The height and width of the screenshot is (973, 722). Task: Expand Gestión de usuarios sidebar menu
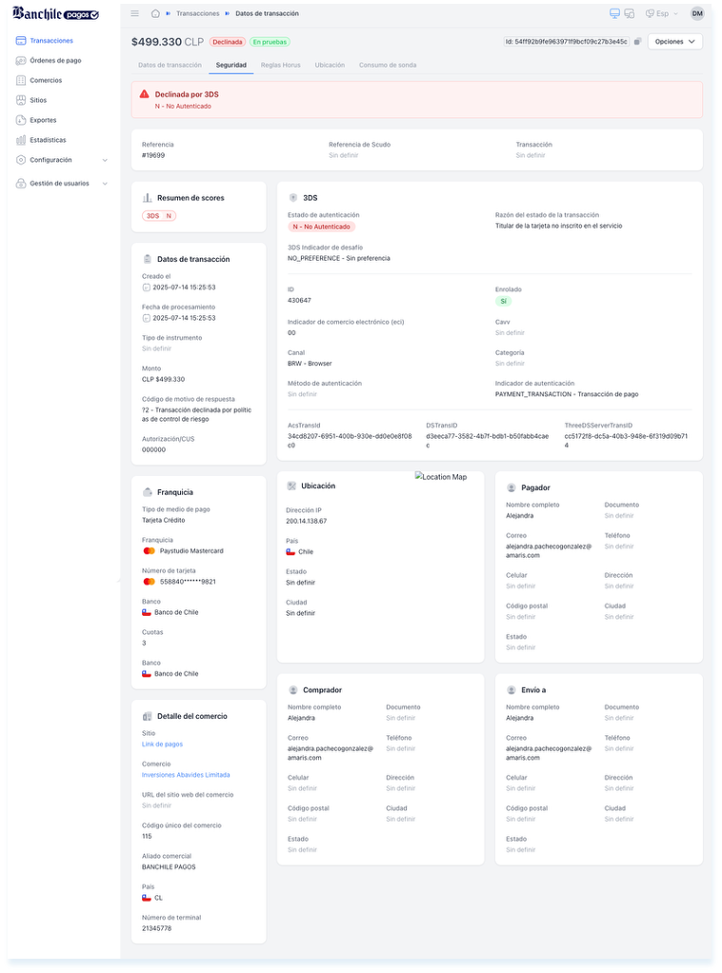point(62,183)
